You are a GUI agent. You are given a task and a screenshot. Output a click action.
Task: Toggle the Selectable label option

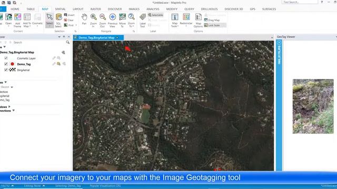tap(156, 15)
